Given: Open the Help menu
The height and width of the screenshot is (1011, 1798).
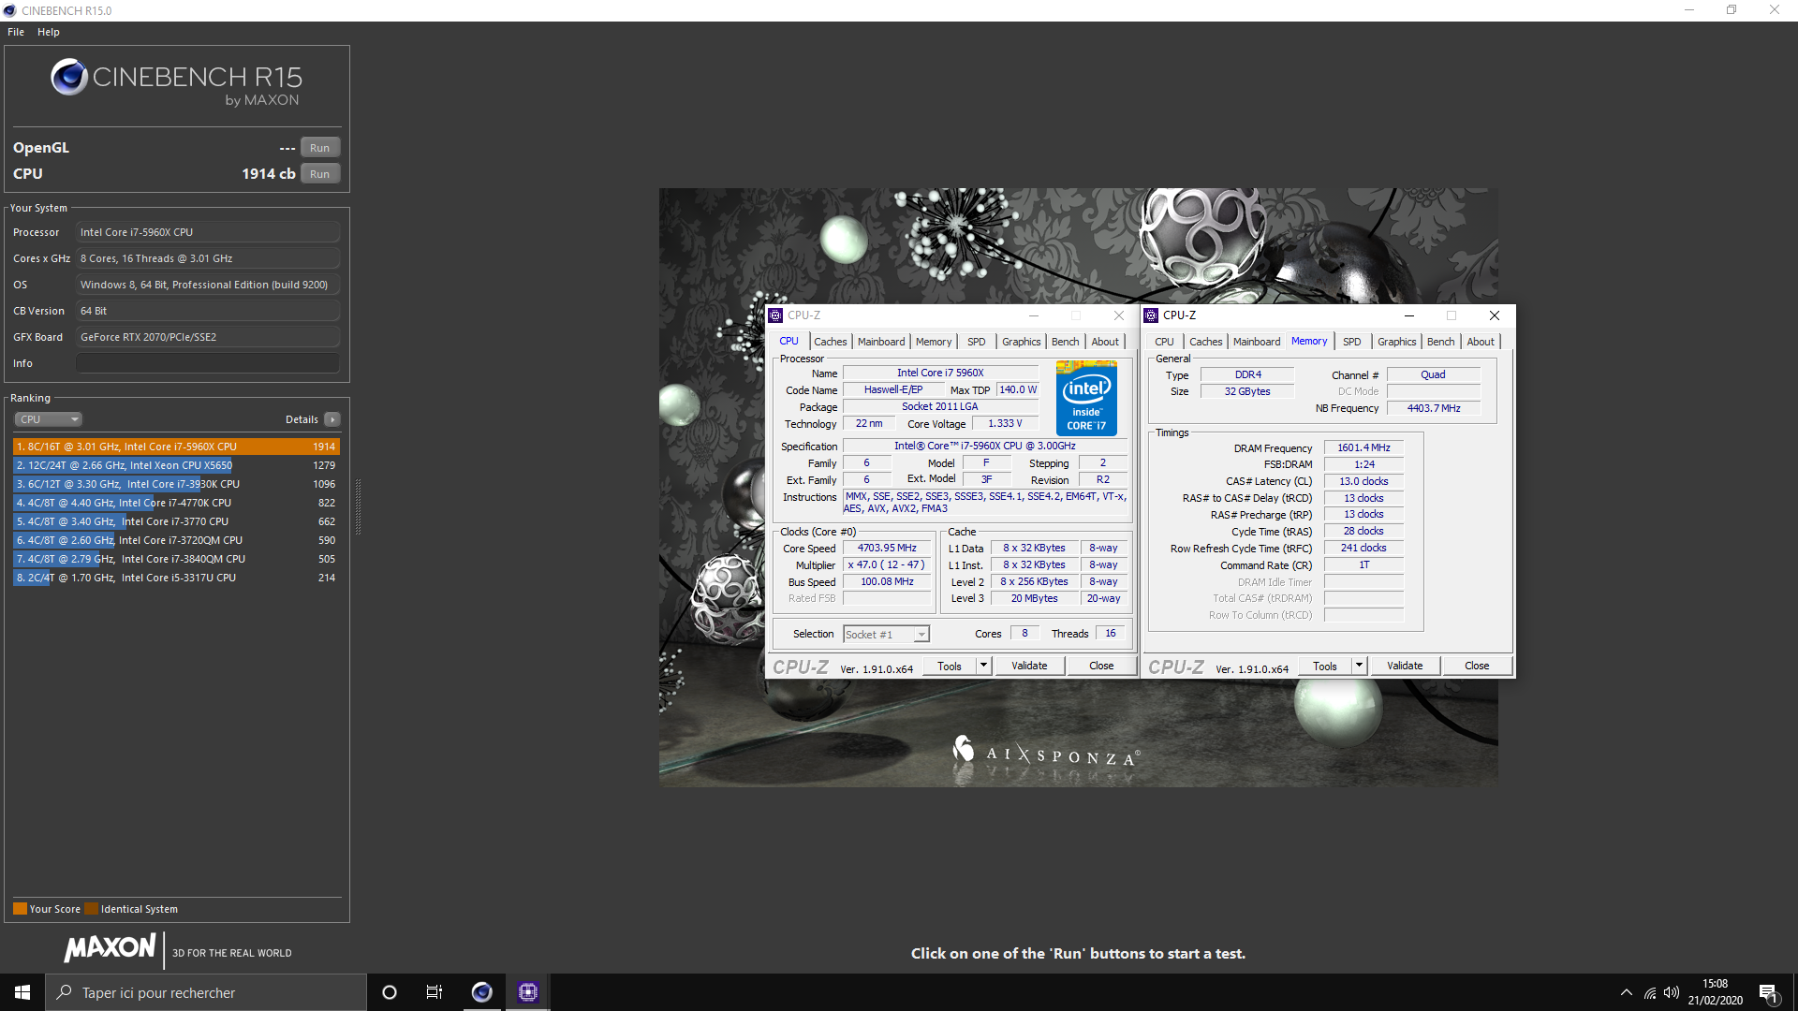Looking at the screenshot, I should pos(49,32).
